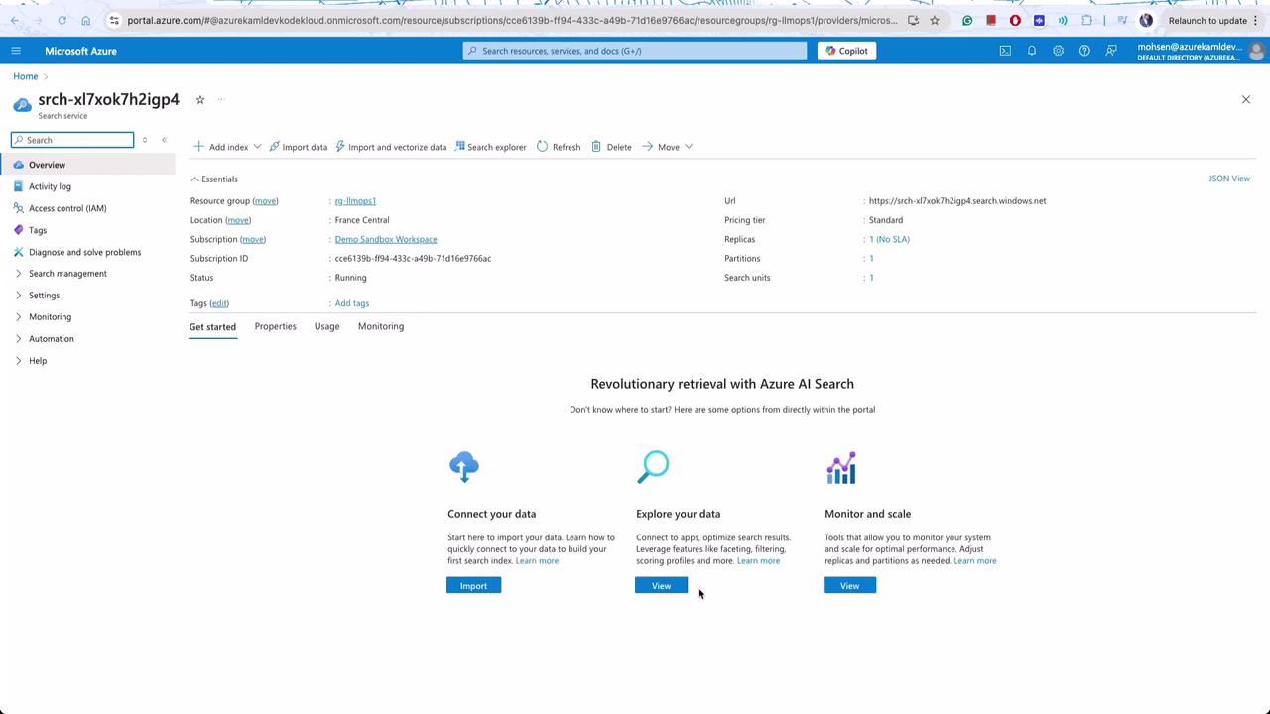This screenshot has width=1270, height=714.
Task: Bookmark this page with the star
Action: pos(934,20)
